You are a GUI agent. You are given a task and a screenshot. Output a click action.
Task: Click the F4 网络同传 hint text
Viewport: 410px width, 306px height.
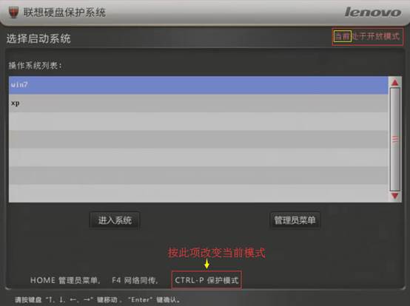tap(135, 280)
